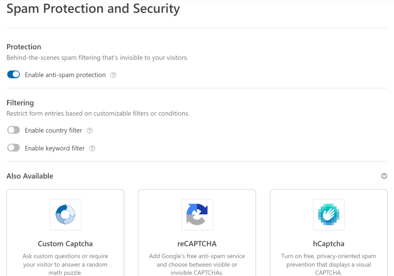Select the Custom Captcha card title
The width and height of the screenshot is (394, 276).
pos(65,244)
